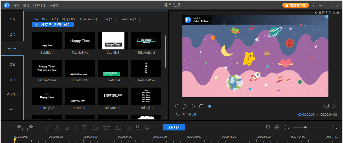Open the 파일 menu
343x143 pixels.
(16, 5)
